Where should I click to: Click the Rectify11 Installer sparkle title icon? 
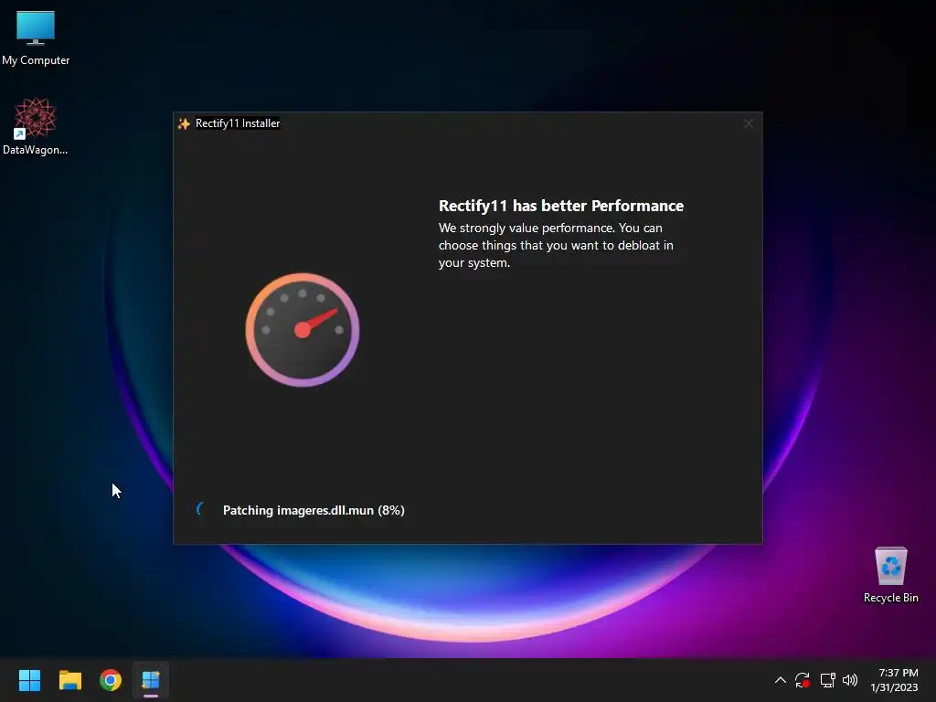click(x=184, y=123)
